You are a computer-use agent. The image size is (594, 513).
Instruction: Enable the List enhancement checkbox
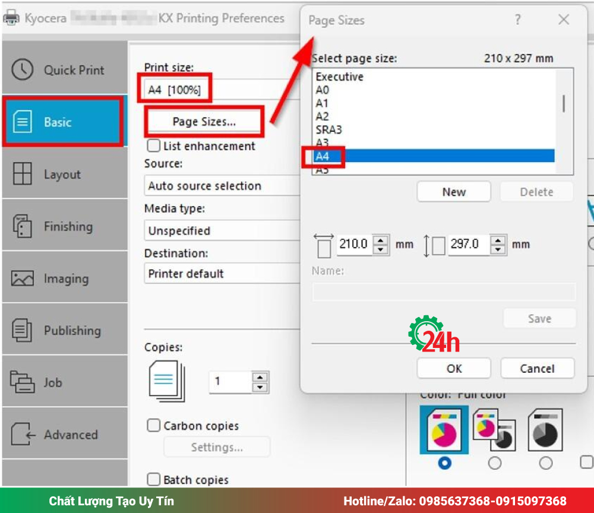coord(153,145)
